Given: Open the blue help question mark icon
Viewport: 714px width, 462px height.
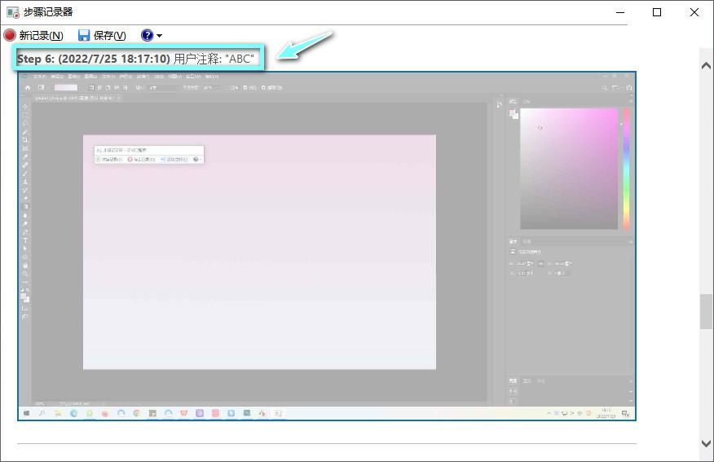Looking at the screenshot, I should (147, 35).
